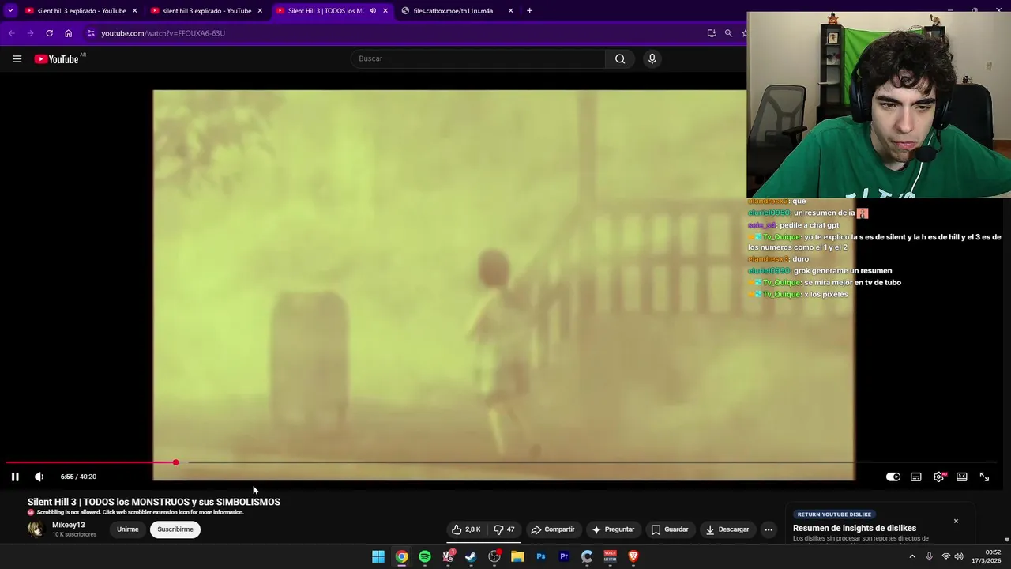Image resolution: width=1011 pixels, height=569 pixels.
Task: Open the player settings gear
Action: 939,477
